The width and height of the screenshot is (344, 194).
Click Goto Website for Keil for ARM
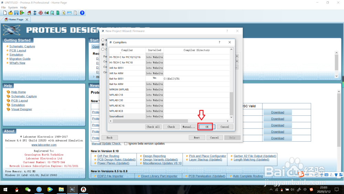pyautogui.click(x=154, y=84)
